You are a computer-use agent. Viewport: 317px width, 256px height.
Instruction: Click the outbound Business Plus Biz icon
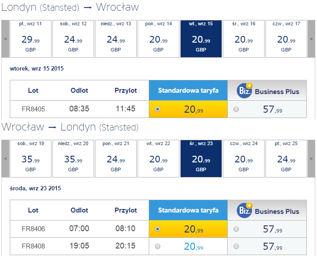click(x=245, y=91)
